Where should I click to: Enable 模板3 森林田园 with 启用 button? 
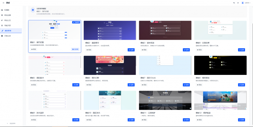(x=187, y=50)
